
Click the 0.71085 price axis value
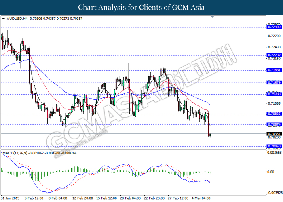275,103
